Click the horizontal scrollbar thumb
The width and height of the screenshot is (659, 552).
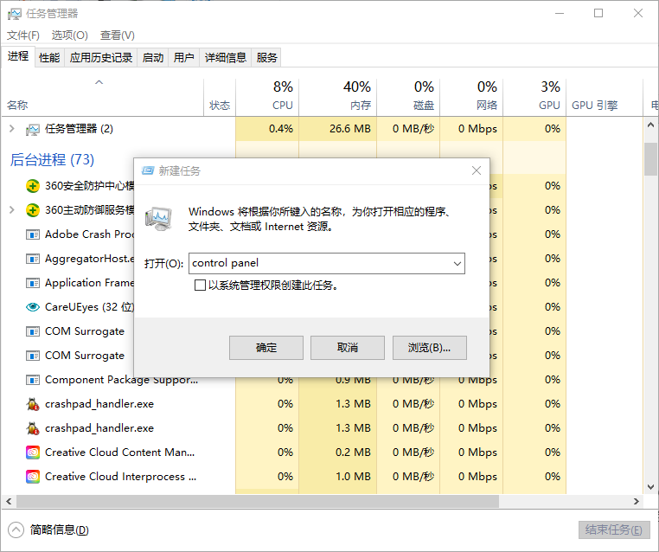(x=258, y=501)
